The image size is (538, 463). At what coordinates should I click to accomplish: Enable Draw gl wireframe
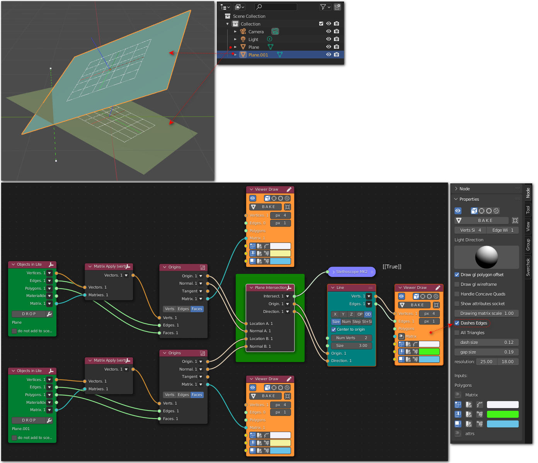coord(457,284)
